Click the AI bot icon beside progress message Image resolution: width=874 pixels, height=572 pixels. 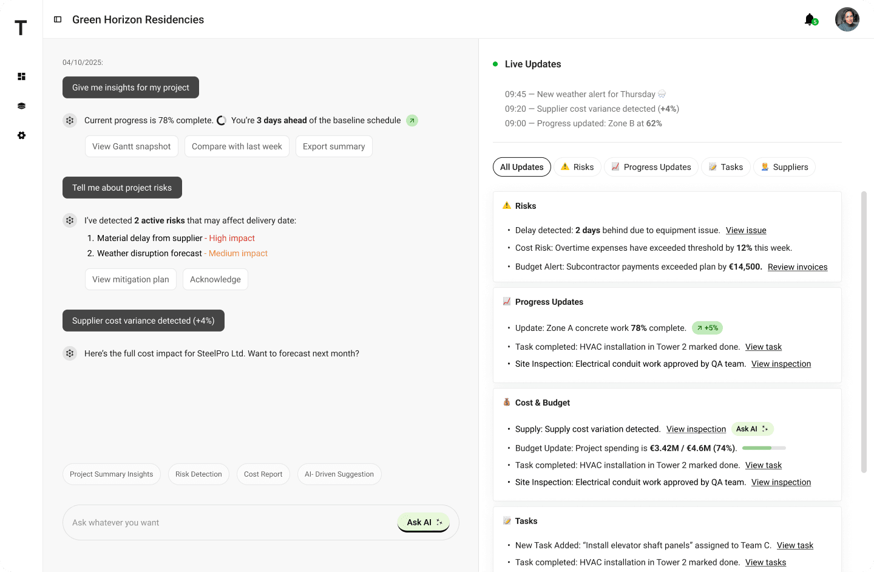(69, 120)
